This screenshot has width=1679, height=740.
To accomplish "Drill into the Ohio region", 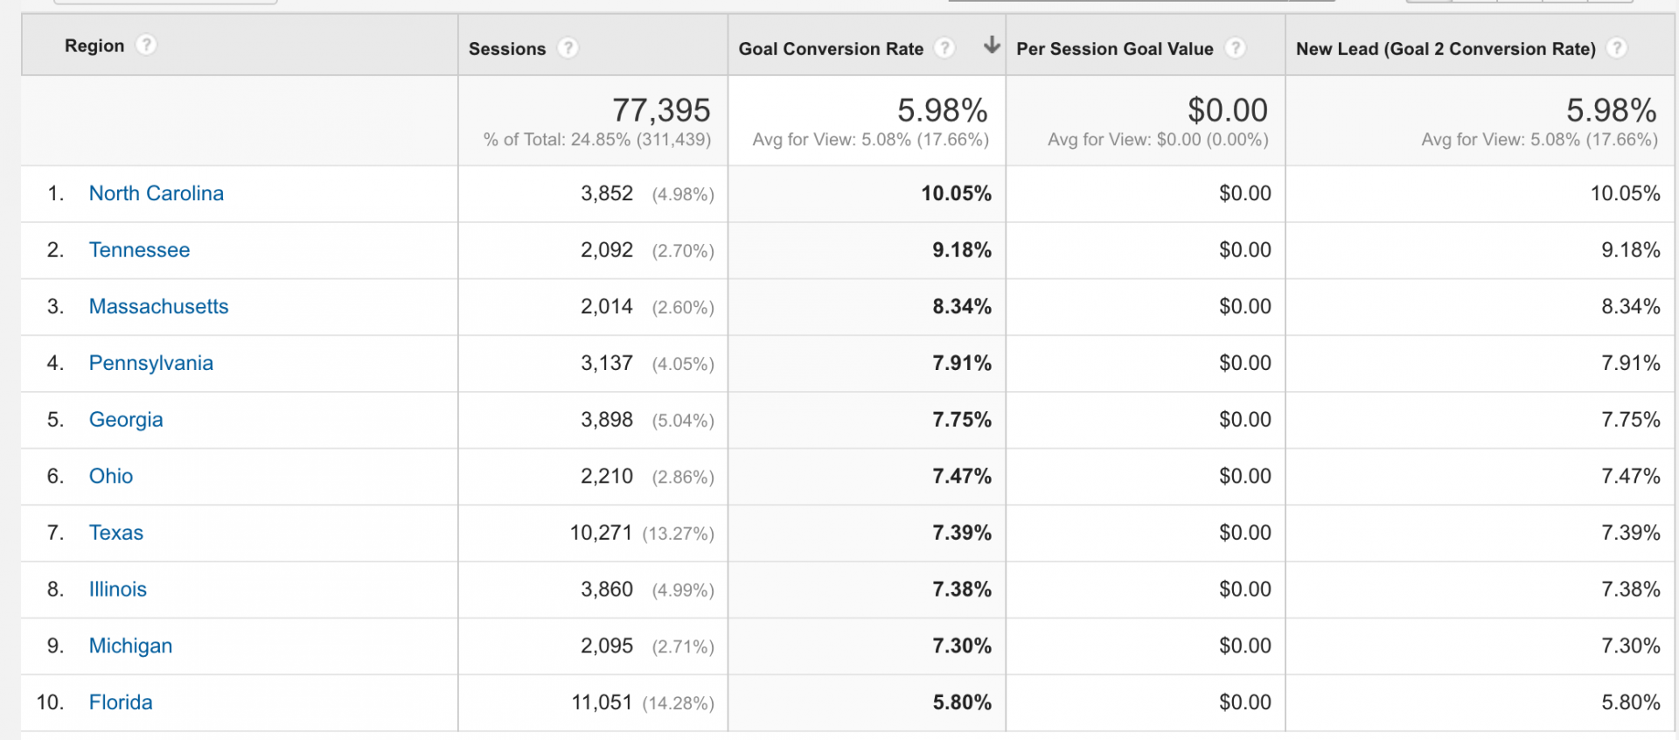I will pos(111,476).
